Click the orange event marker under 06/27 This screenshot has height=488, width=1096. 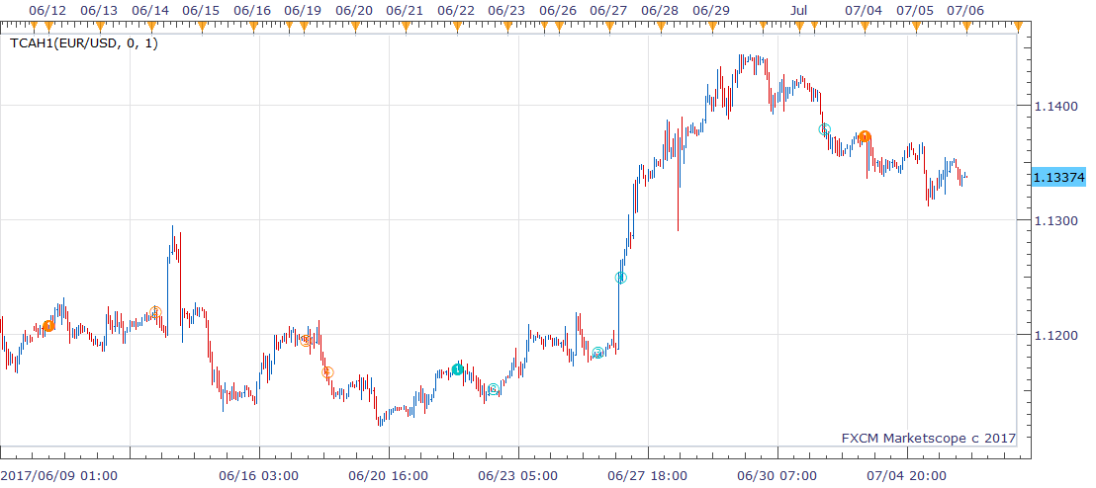point(609,27)
